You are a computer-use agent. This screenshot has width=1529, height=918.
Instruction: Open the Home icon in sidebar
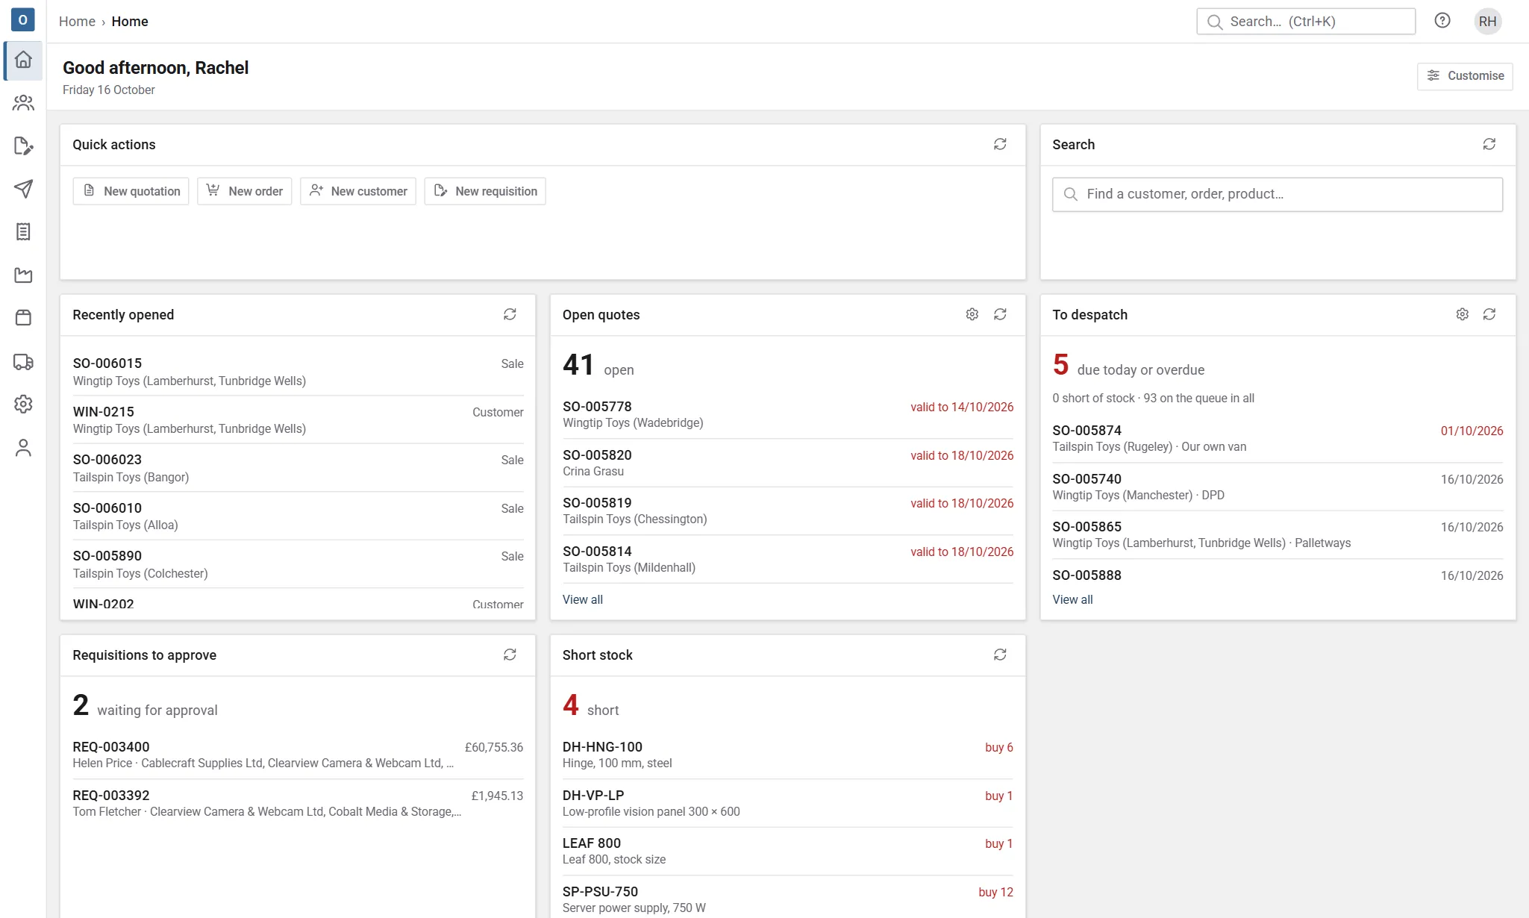click(x=23, y=60)
